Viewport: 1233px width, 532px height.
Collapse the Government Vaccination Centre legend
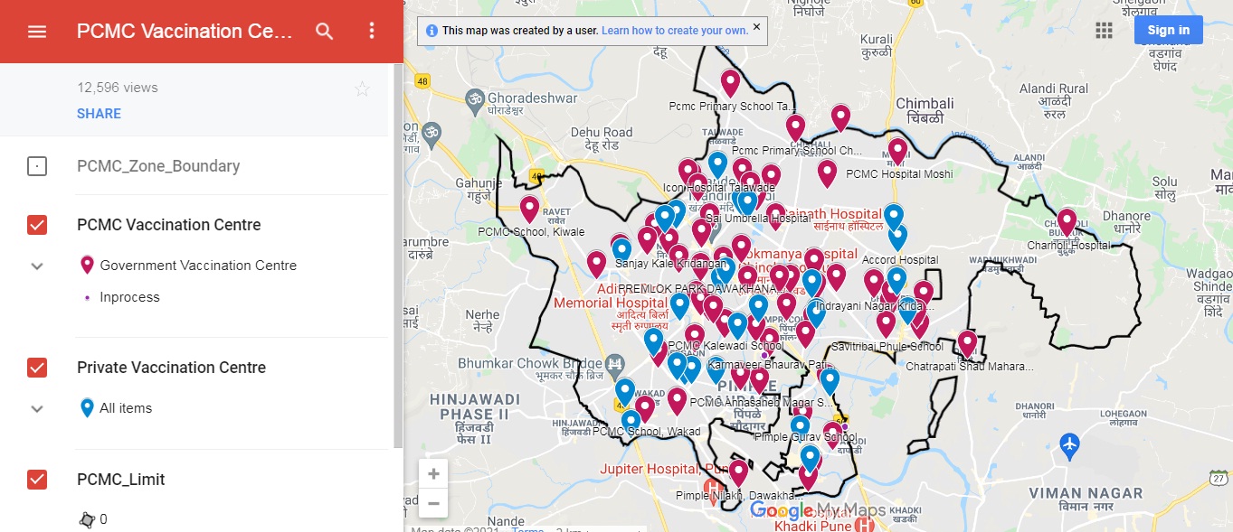pyautogui.click(x=36, y=266)
